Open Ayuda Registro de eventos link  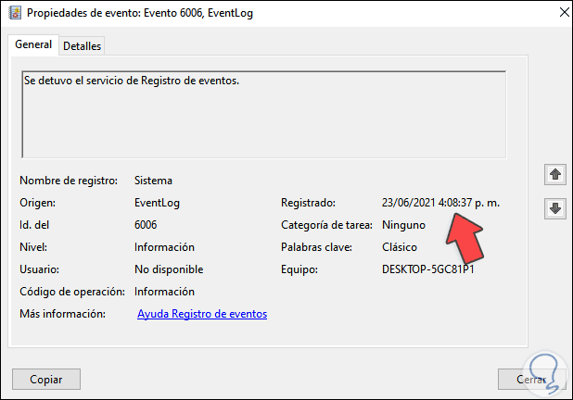(202, 314)
